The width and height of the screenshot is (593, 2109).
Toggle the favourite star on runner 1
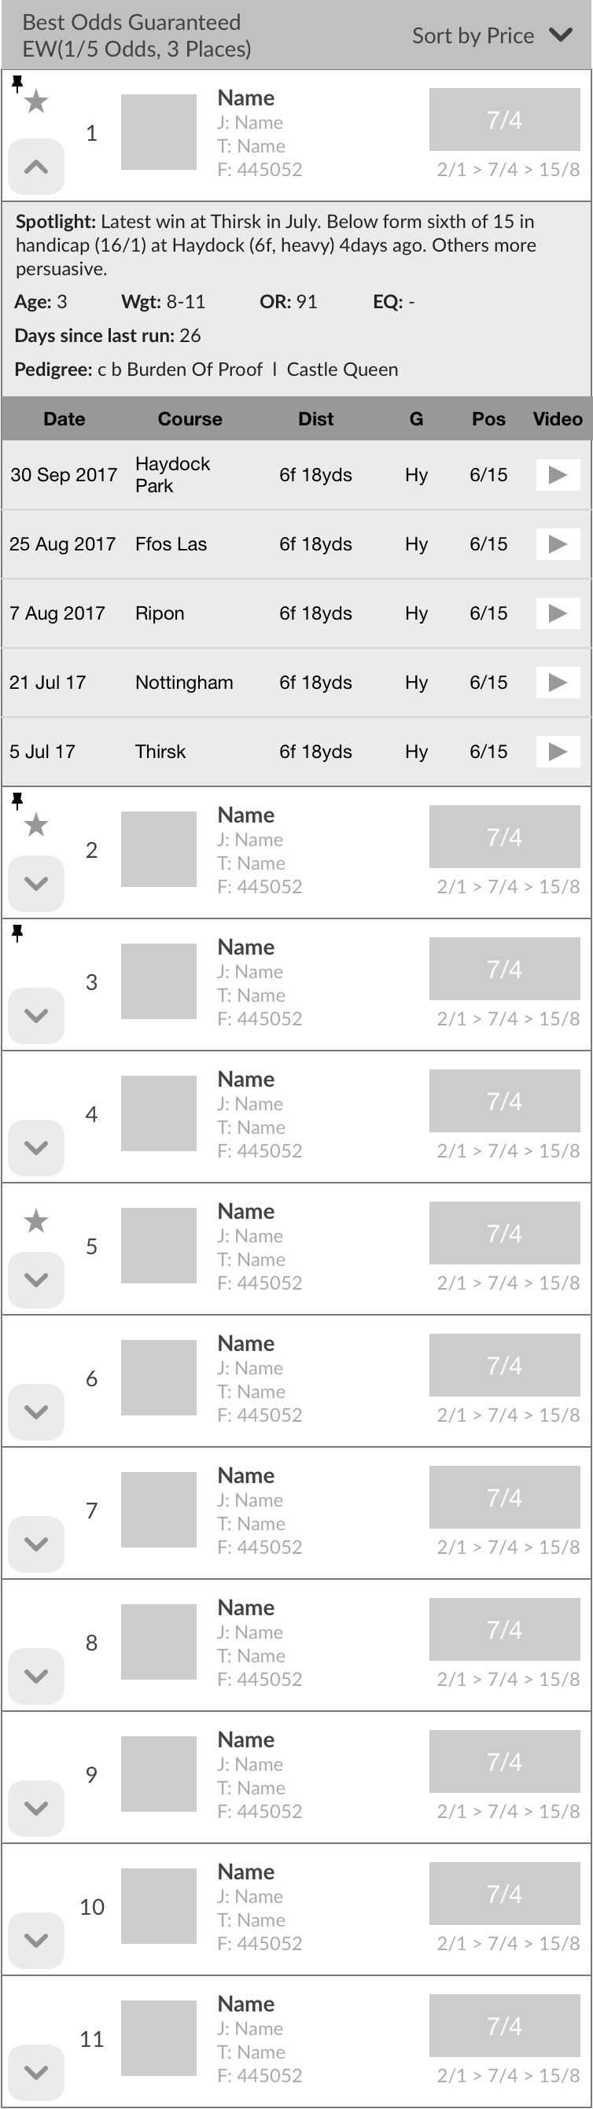coord(36,102)
